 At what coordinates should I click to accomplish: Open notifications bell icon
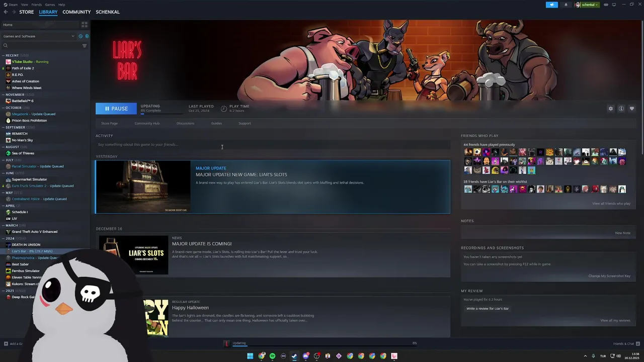click(x=566, y=5)
